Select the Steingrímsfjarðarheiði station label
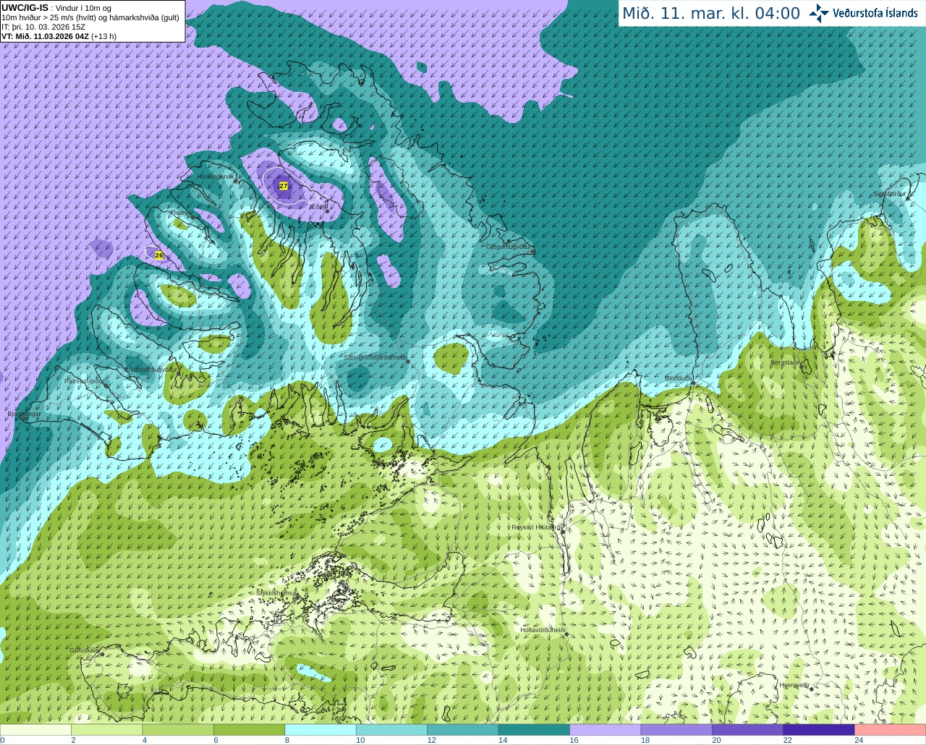Viewport: 926px width, 745px height. 375,357
